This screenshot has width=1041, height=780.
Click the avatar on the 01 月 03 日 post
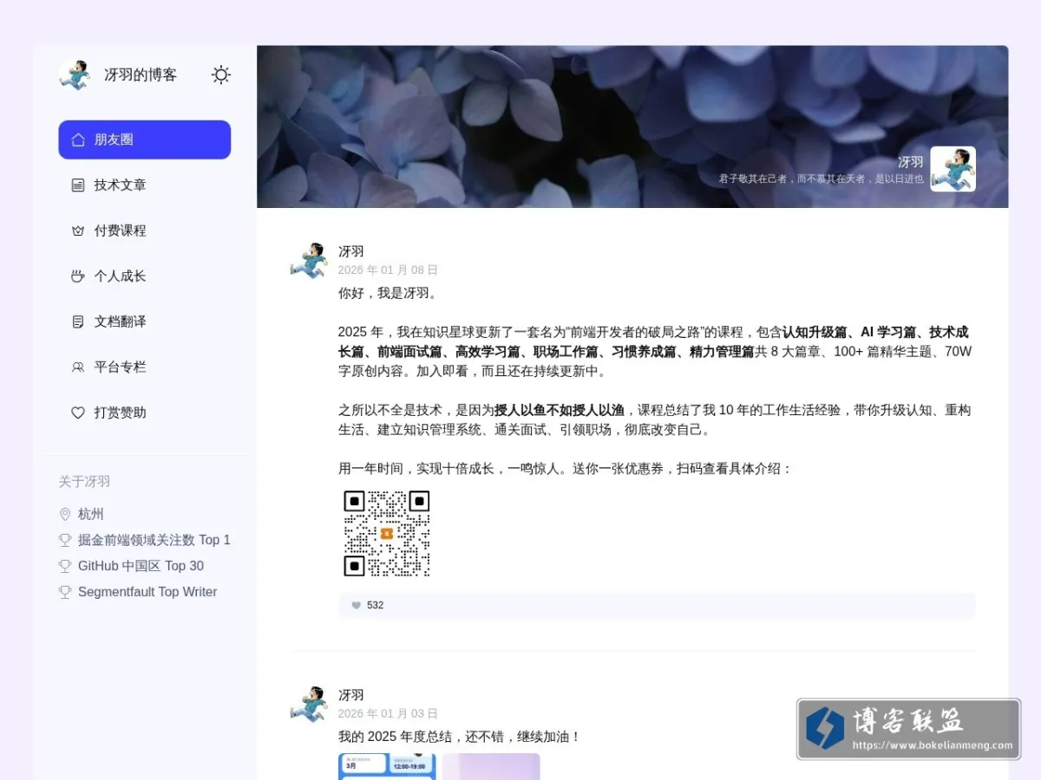tap(309, 705)
